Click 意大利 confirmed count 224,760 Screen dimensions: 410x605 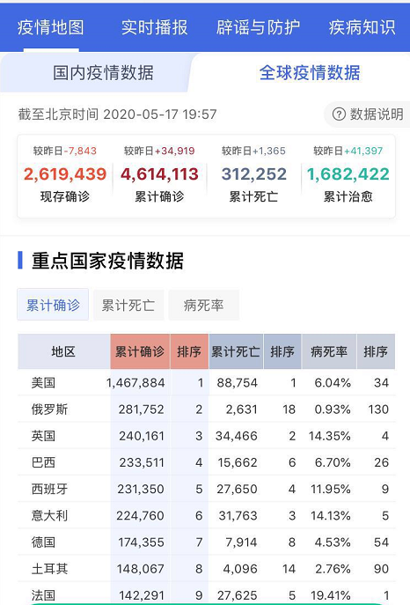[141, 515]
